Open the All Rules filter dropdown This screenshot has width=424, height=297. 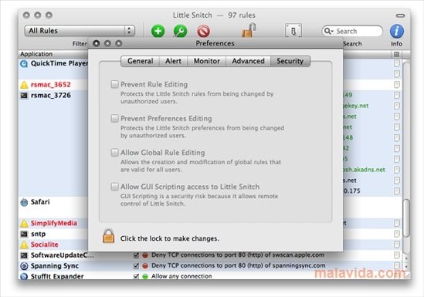pyautogui.click(x=80, y=31)
